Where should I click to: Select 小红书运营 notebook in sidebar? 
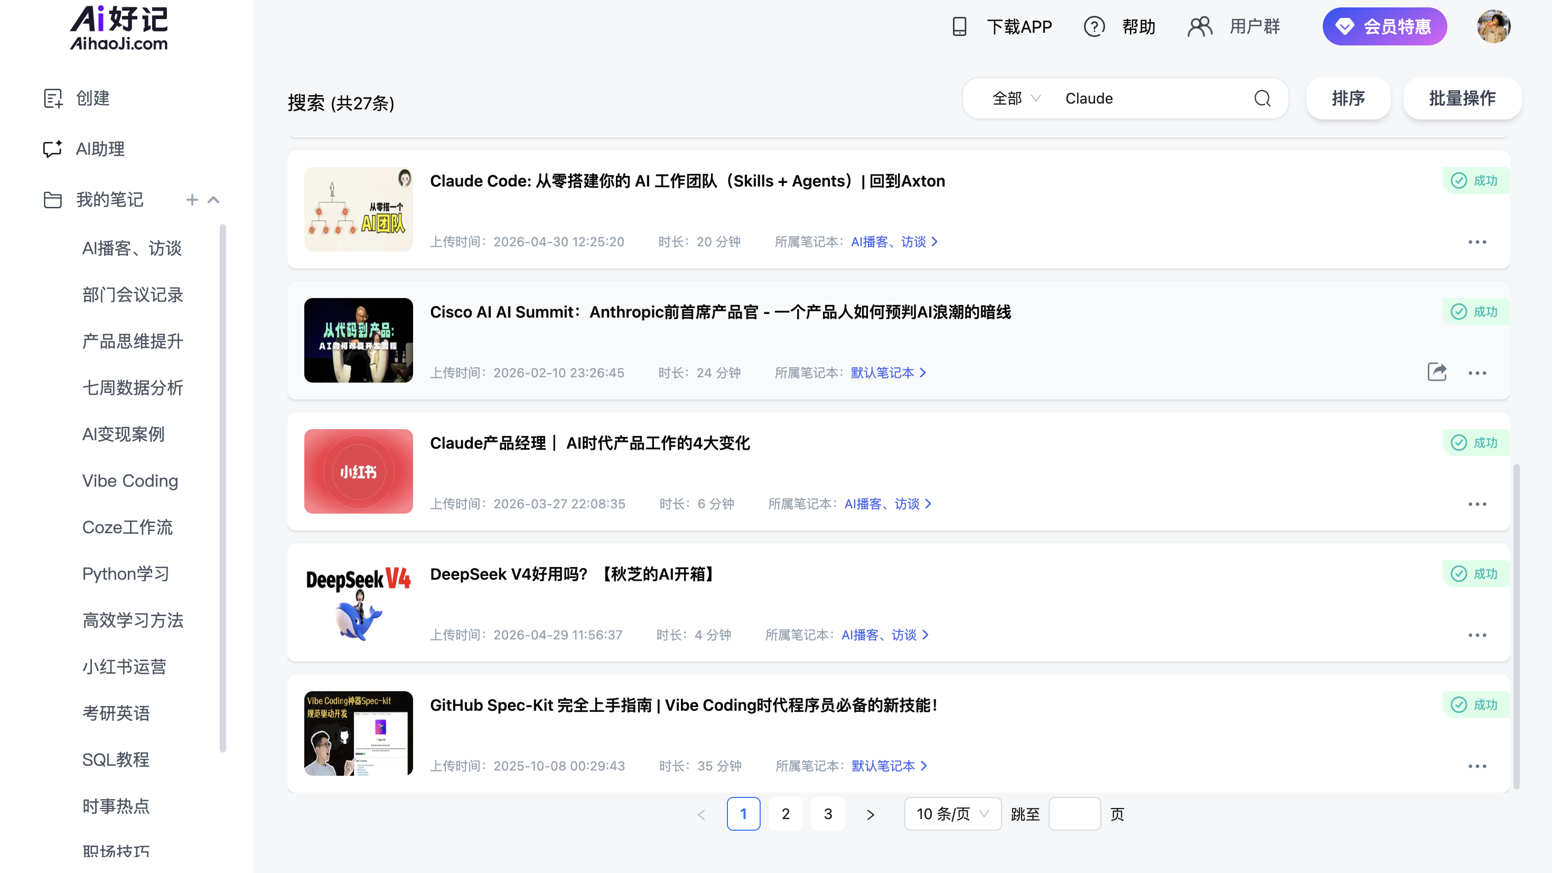pyautogui.click(x=124, y=667)
